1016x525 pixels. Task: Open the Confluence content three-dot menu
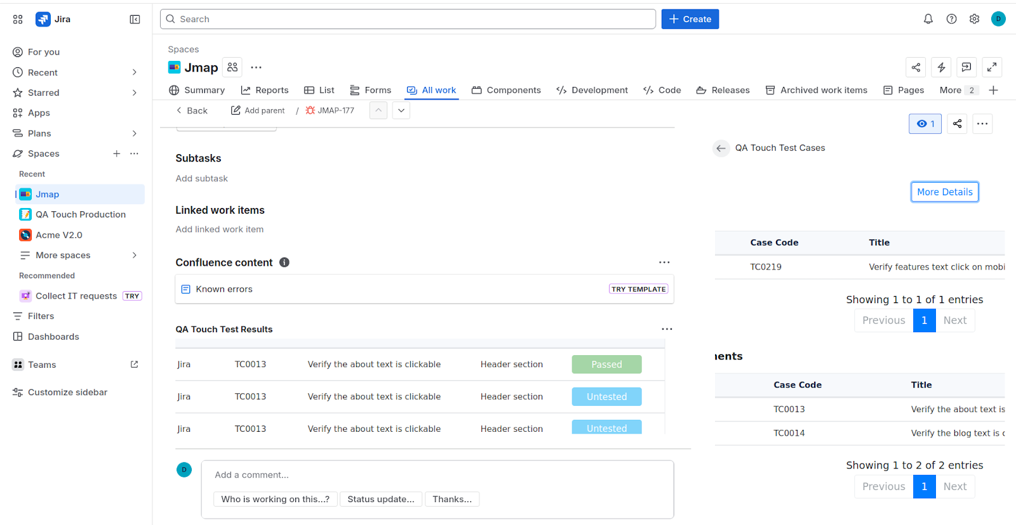664,262
